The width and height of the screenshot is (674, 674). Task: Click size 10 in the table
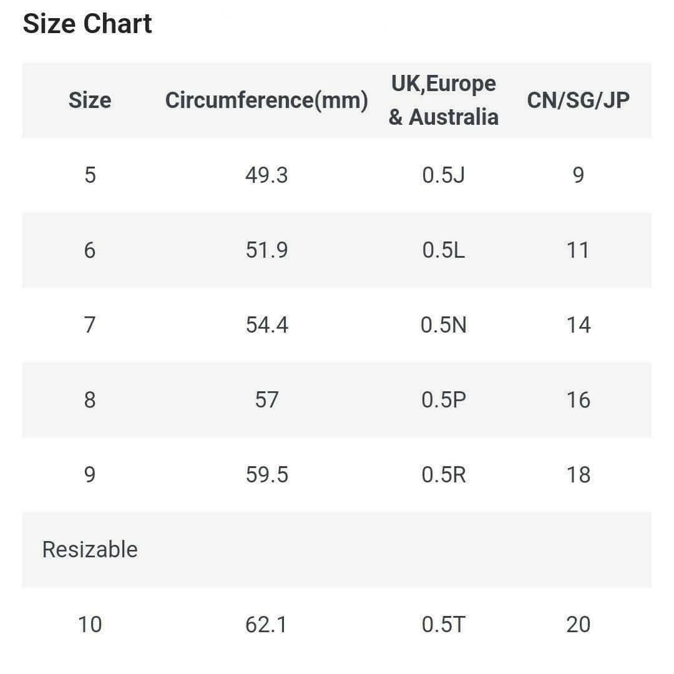[90, 625]
